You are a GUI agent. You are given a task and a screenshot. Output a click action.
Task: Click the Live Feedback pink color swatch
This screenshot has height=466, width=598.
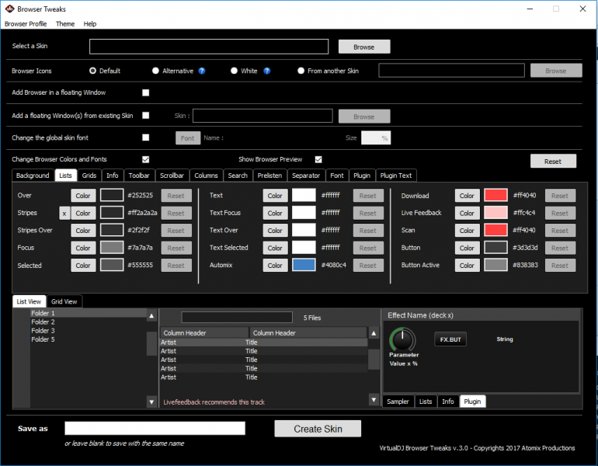(495, 213)
